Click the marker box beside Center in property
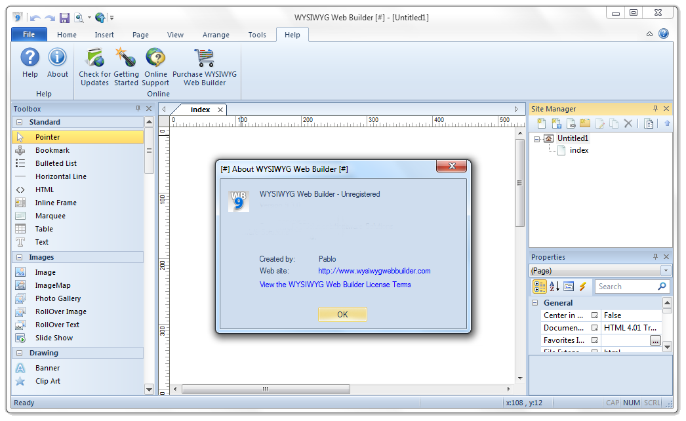Viewport: 686px width, 421px height. [x=594, y=315]
